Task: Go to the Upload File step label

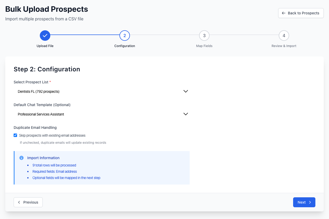Action: tap(45, 46)
